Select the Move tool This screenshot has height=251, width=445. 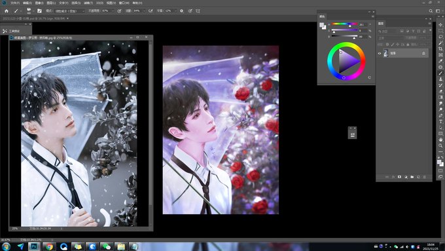pyautogui.click(x=440, y=25)
